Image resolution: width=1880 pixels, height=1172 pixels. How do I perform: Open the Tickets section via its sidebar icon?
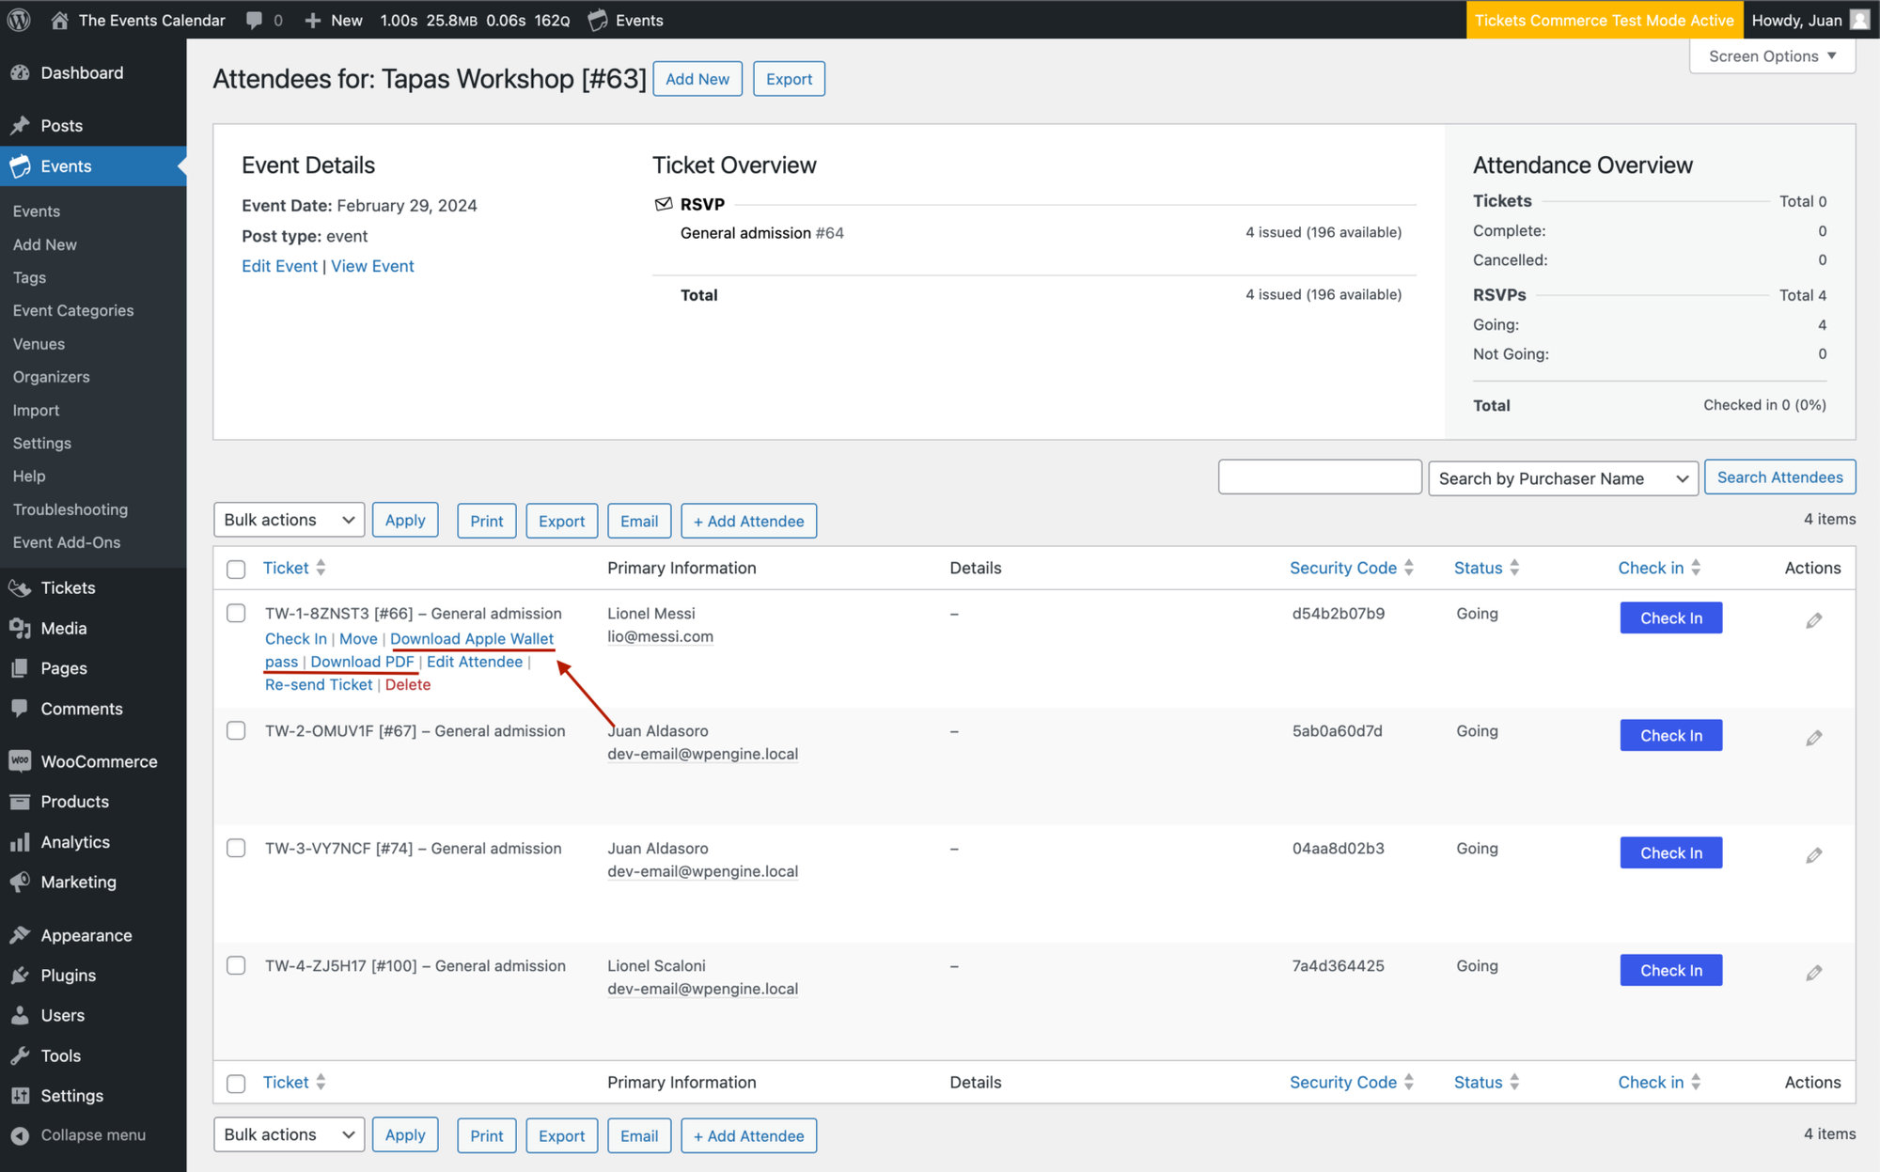20,587
